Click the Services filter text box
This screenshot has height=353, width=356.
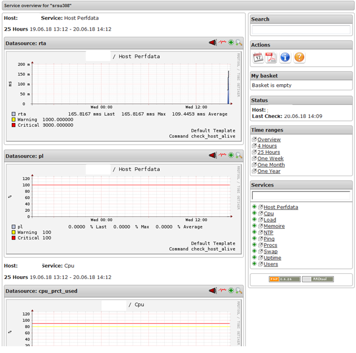coord(301,195)
